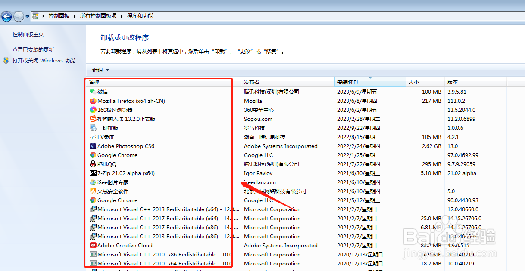Click Chrome icon dated 2022/1/25
Screen dimensions: 525x271
pos(93,155)
